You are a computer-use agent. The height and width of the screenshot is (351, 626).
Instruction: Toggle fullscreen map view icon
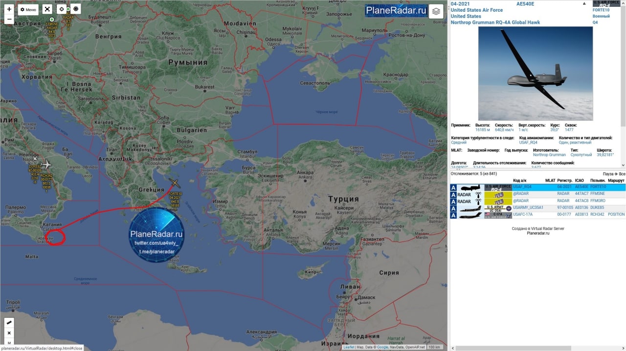click(x=47, y=9)
